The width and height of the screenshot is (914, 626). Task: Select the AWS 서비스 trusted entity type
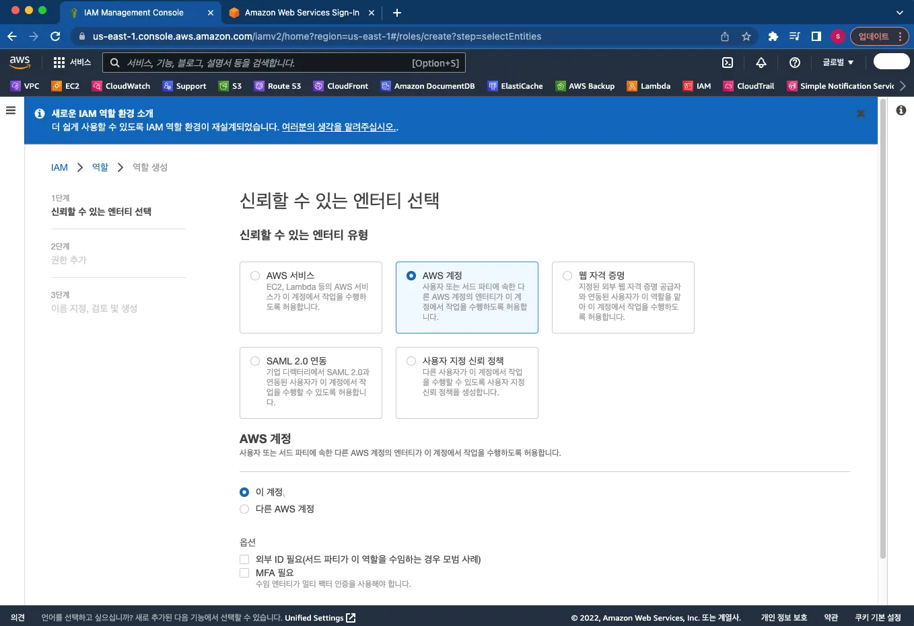(311, 297)
